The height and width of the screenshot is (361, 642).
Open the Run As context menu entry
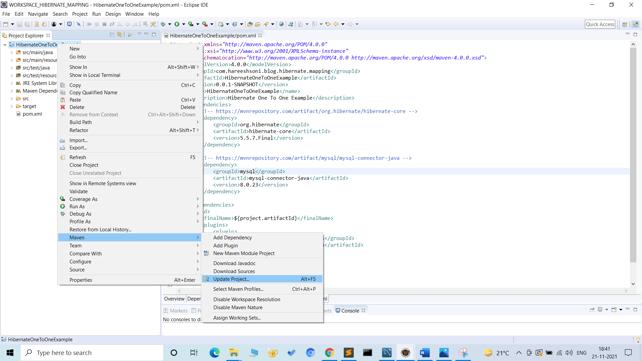[130, 206]
